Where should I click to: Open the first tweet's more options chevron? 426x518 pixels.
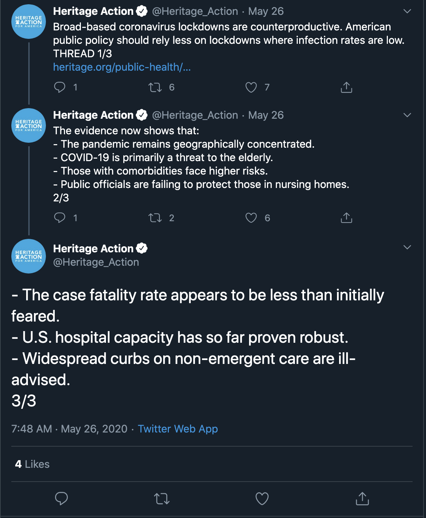tap(407, 11)
